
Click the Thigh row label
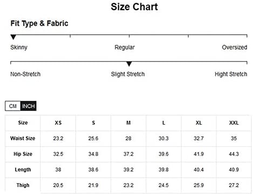[x=23, y=185]
